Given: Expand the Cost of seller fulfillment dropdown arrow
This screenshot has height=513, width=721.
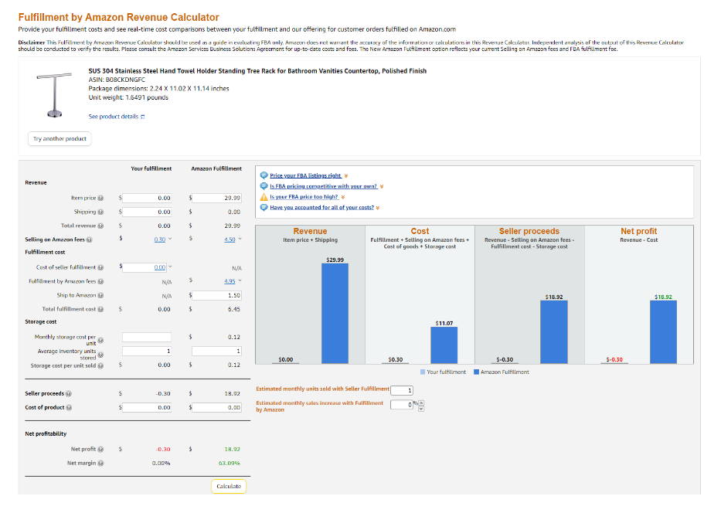Looking at the screenshot, I should 170,267.
